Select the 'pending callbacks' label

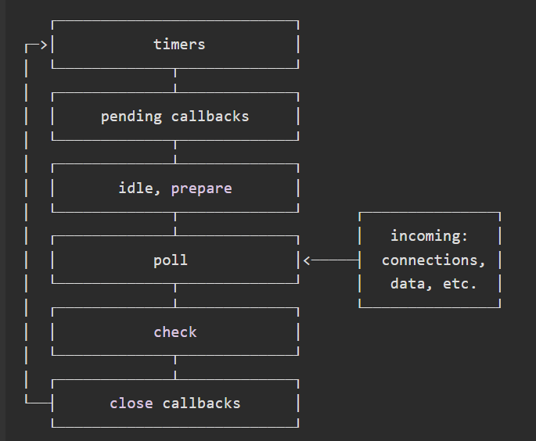click(174, 117)
